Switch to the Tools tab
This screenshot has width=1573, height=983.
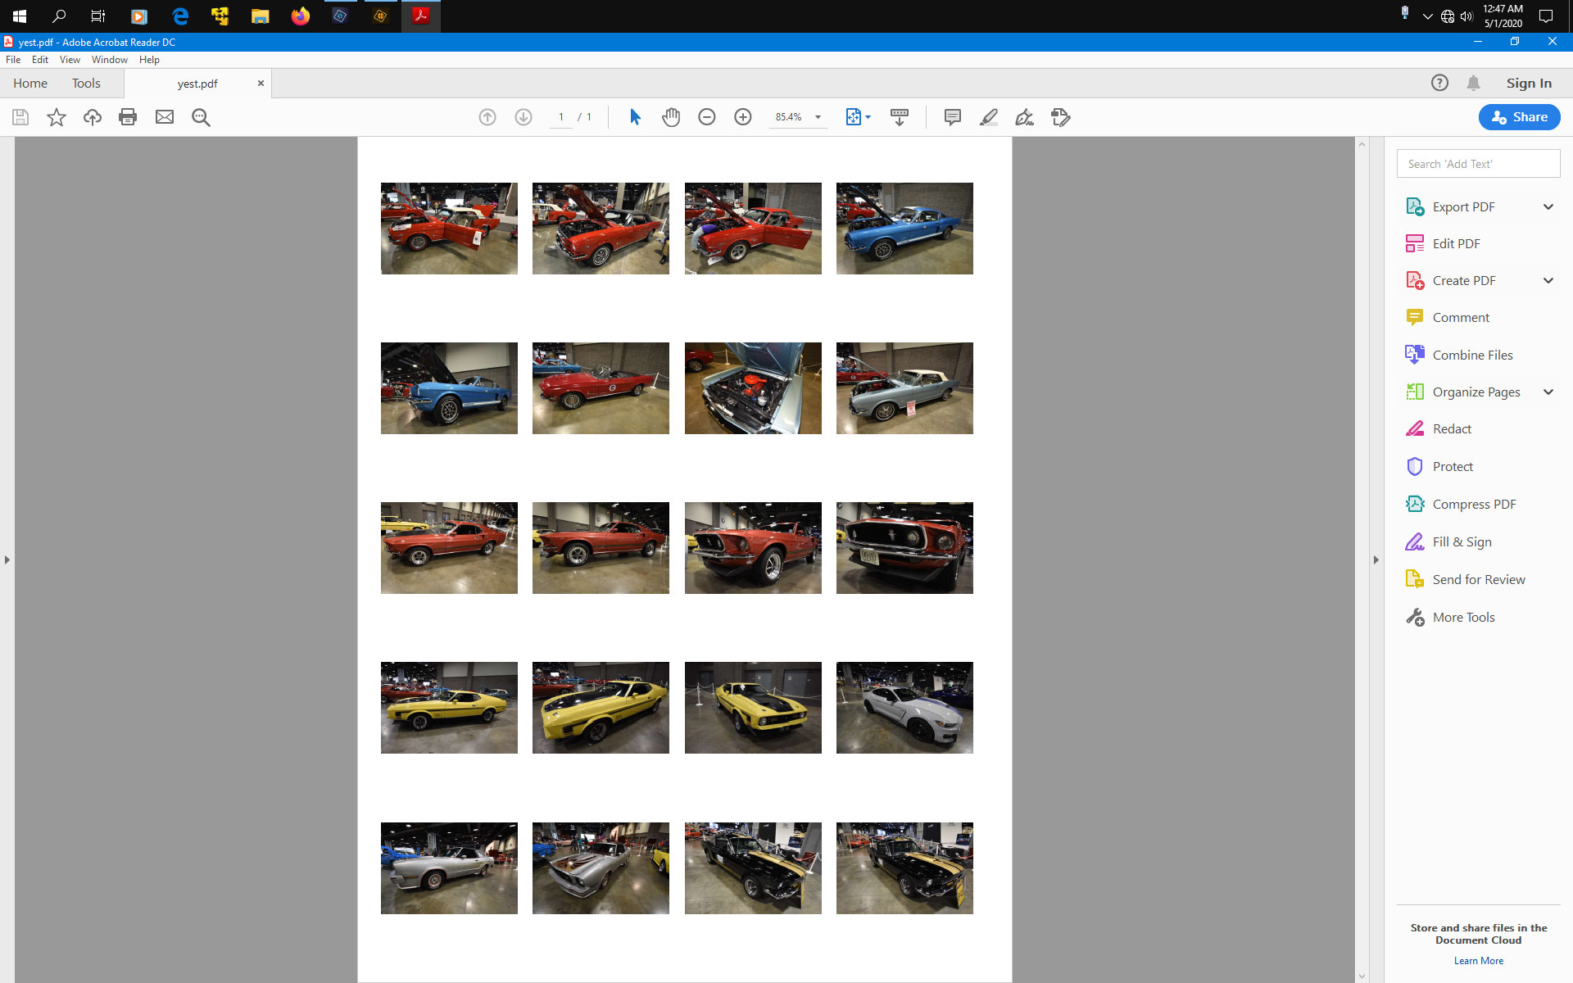86,83
